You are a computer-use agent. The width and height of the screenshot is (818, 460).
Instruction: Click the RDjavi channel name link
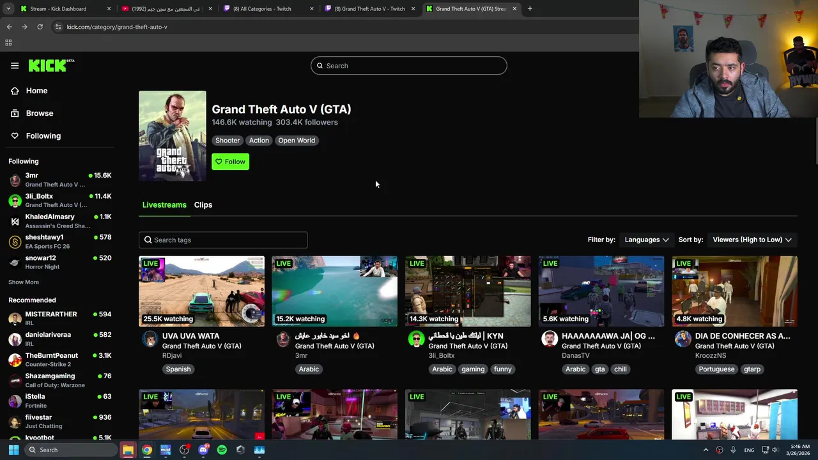[172, 355]
